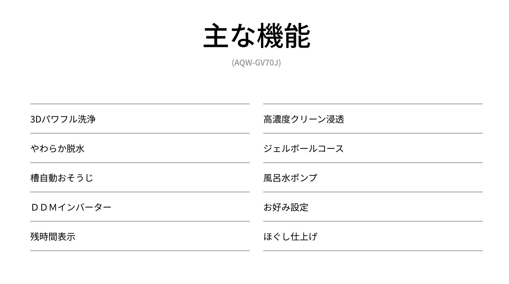The image size is (509, 284).
Task: Open the 風呂水ポンプ feature item
Action: click(x=290, y=178)
